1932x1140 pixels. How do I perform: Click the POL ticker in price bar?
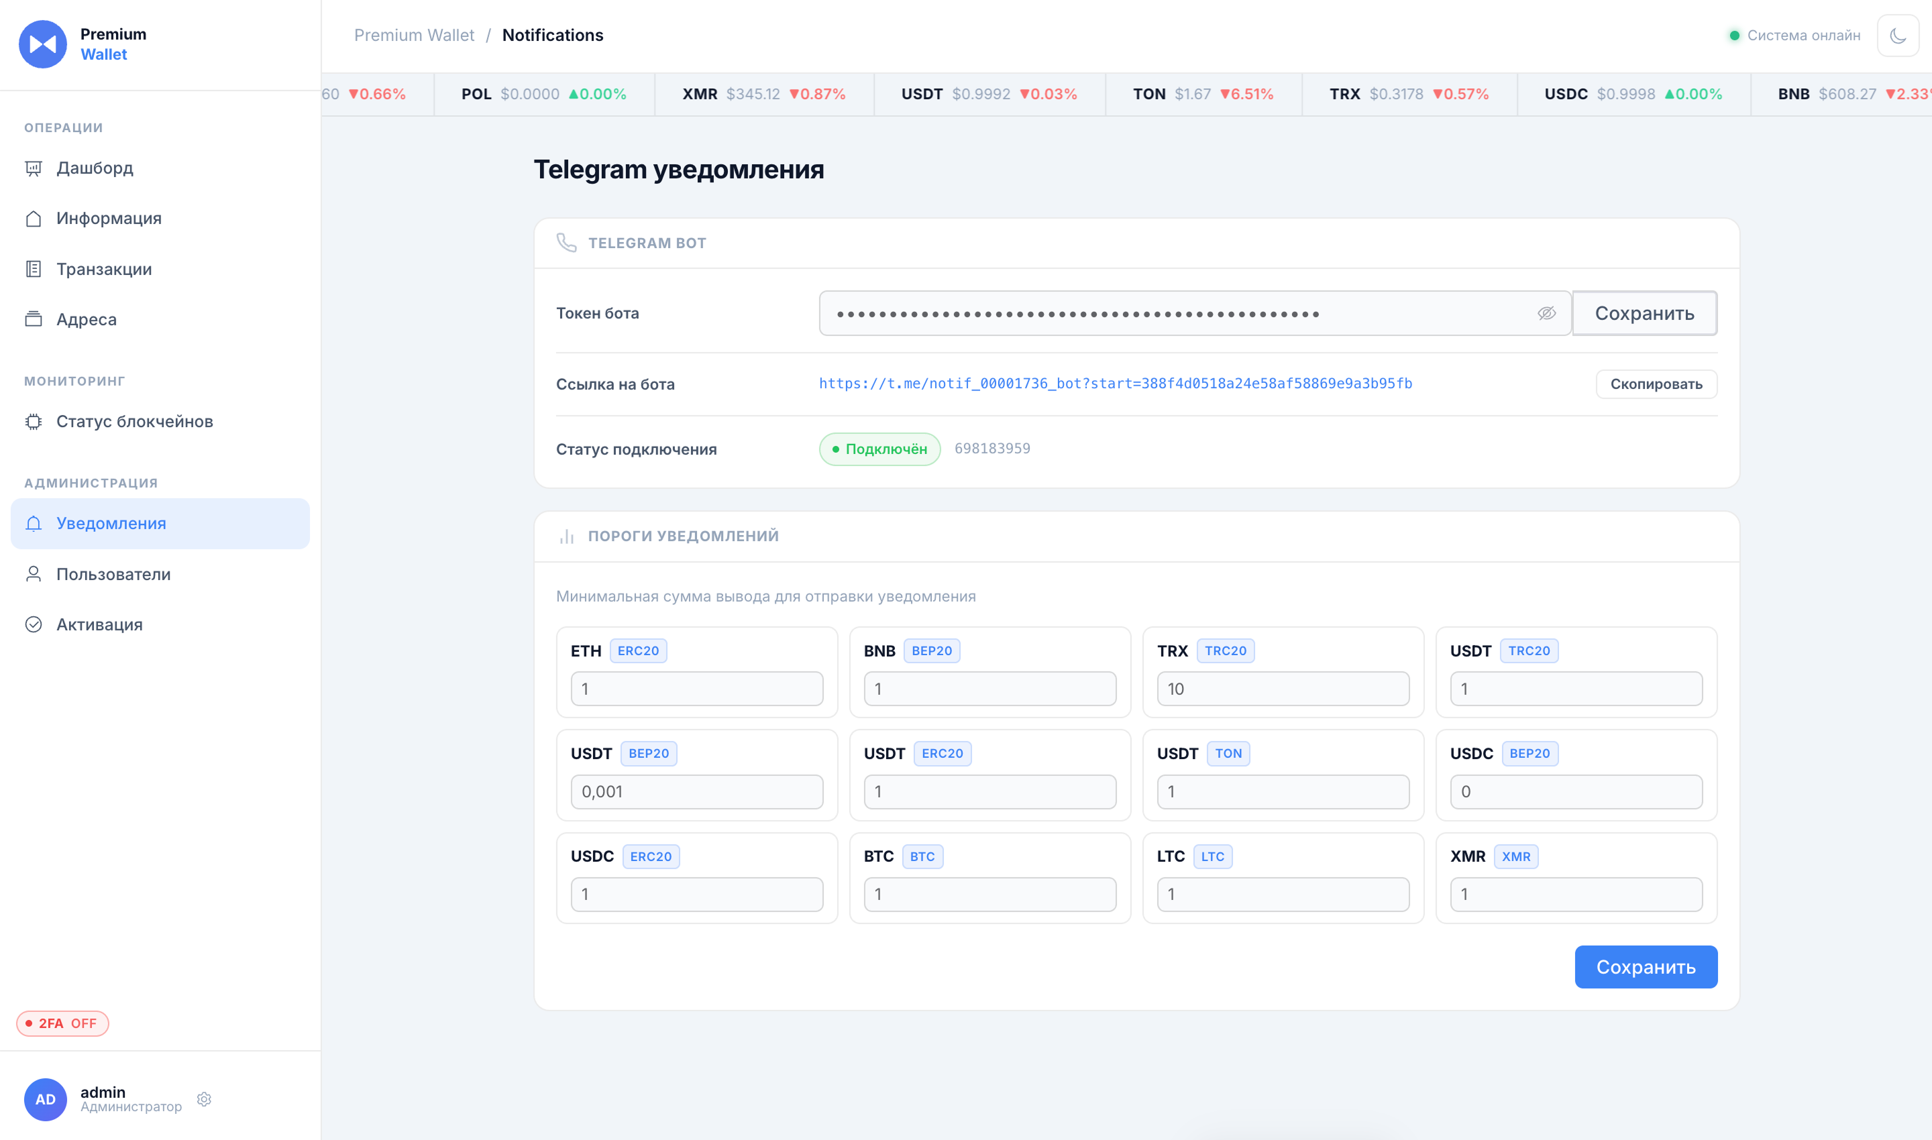(x=543, y=94)
